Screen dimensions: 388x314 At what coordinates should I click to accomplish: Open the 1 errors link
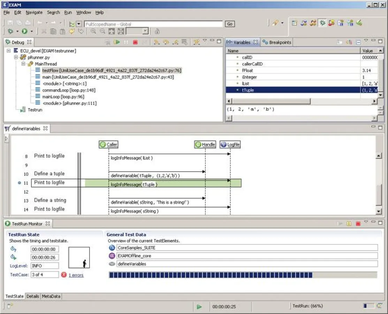(x=76, y=275)
